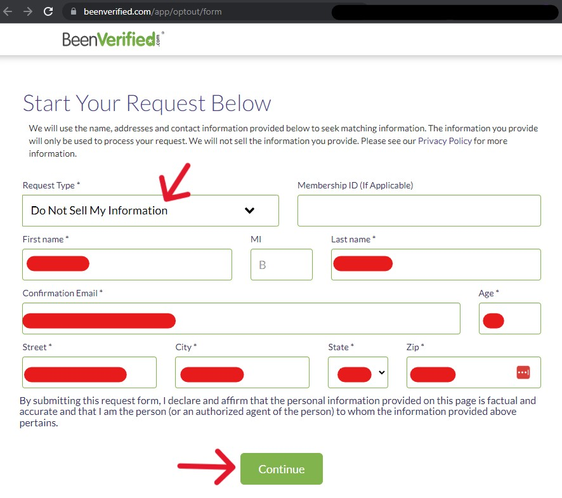Viewport: 562px width, 498px height.
Task: Select the Last name field
Action: pos(436,265)
